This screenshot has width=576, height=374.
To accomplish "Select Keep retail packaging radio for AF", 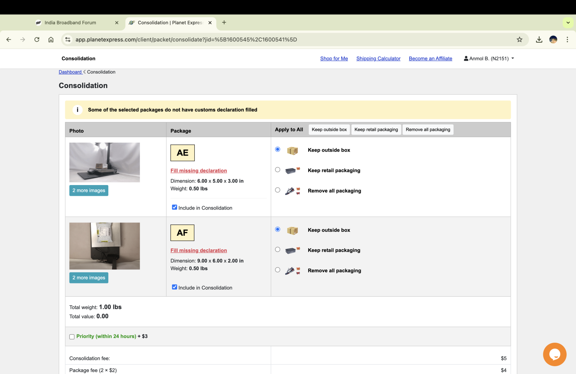I will coord(278,249).
